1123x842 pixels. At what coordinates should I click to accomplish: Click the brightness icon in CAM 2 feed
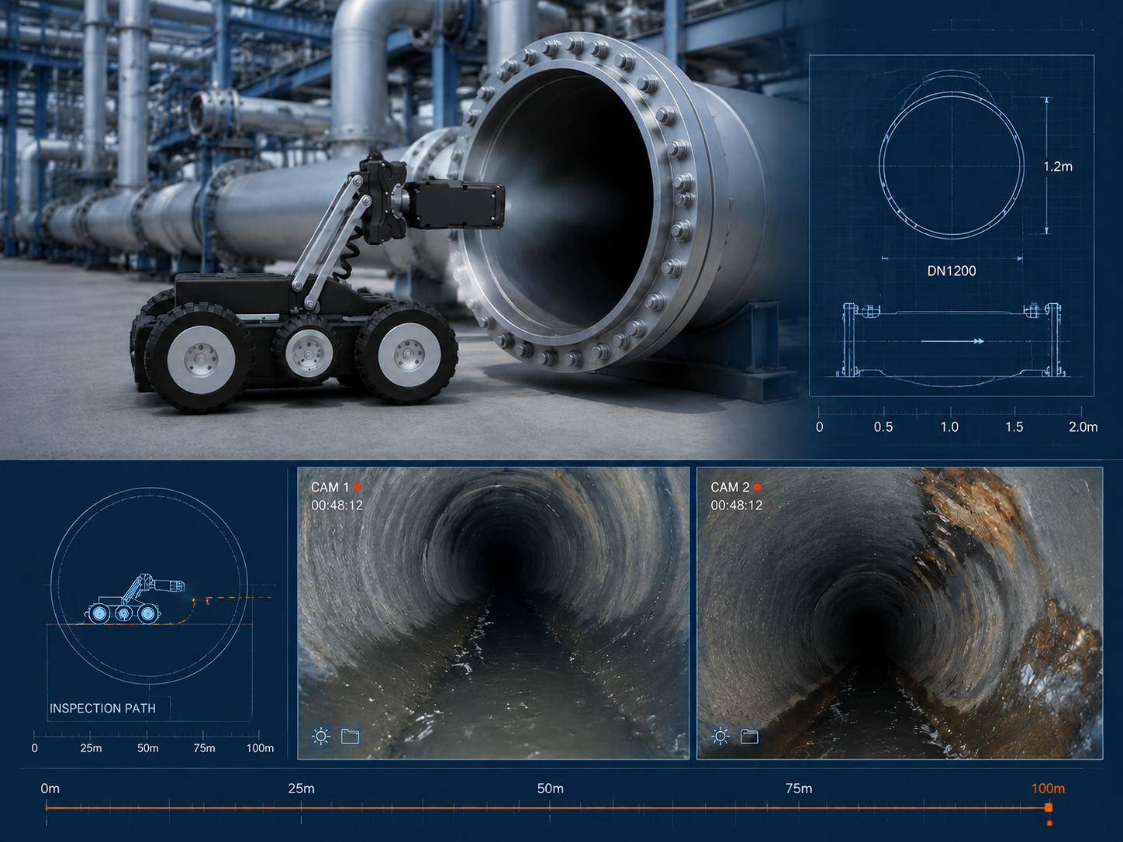720,736
